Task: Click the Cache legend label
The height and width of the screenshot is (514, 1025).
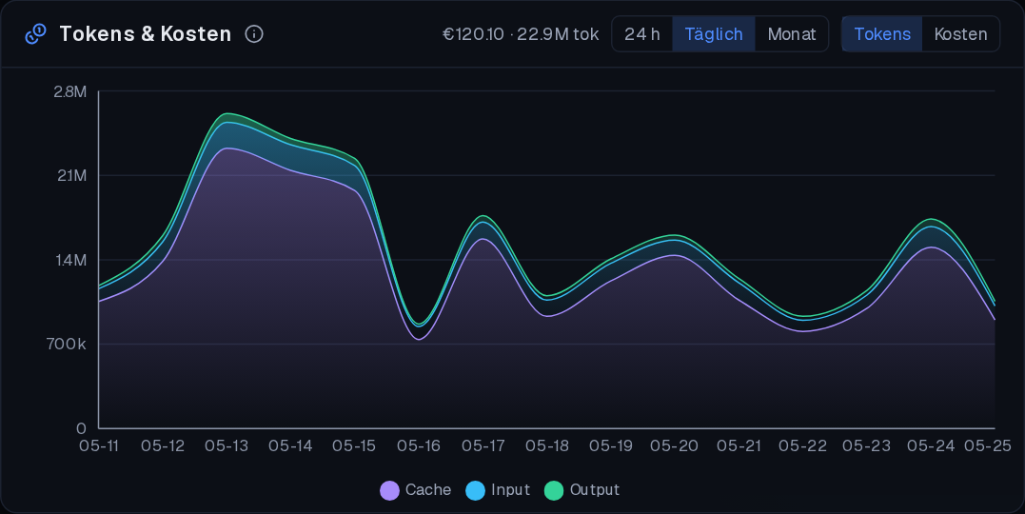Action: (x=428, y=490)
